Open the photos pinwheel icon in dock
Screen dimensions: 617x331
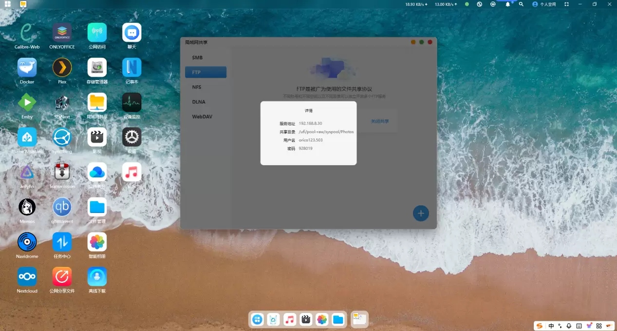(x=322, y=319)
